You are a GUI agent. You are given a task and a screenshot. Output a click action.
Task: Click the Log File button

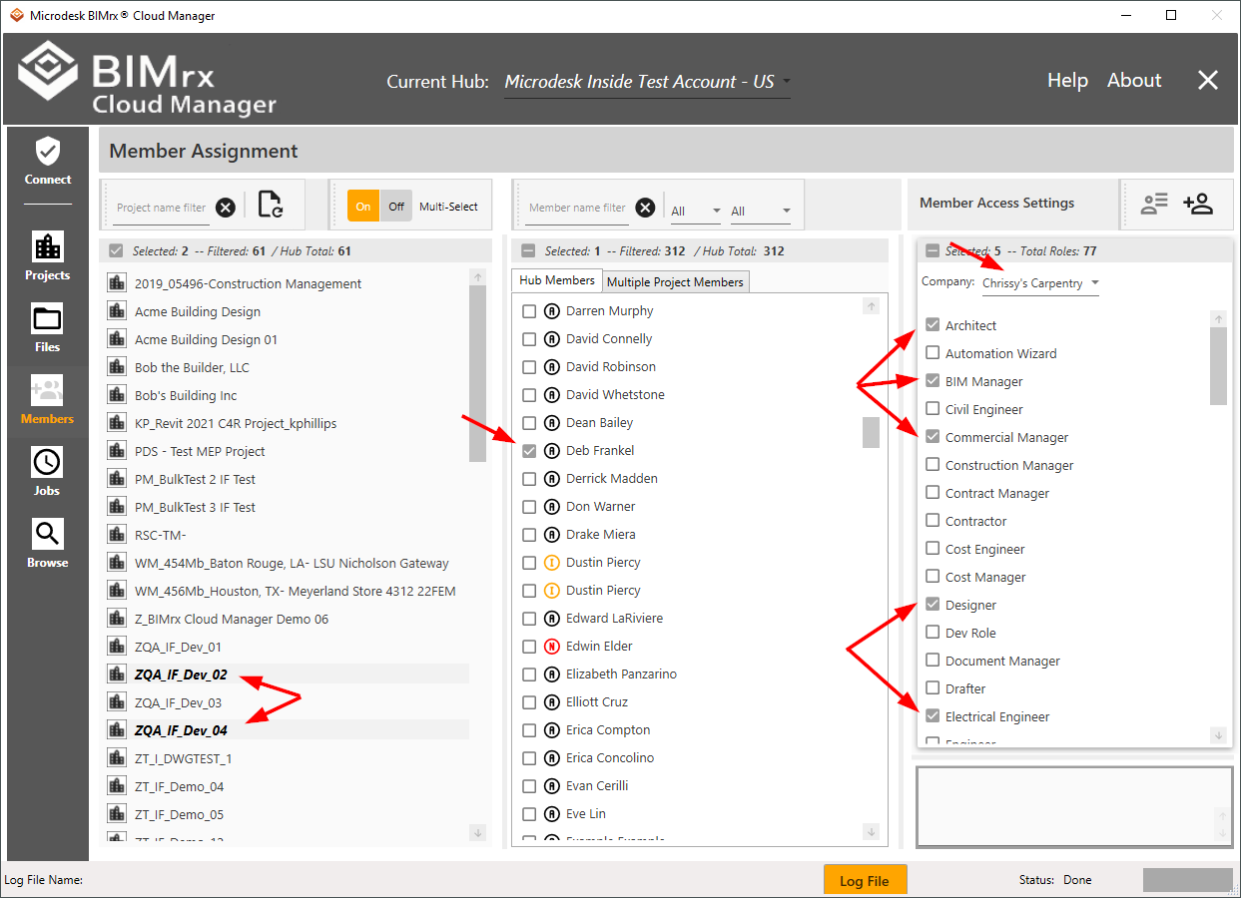click(865, 880)
